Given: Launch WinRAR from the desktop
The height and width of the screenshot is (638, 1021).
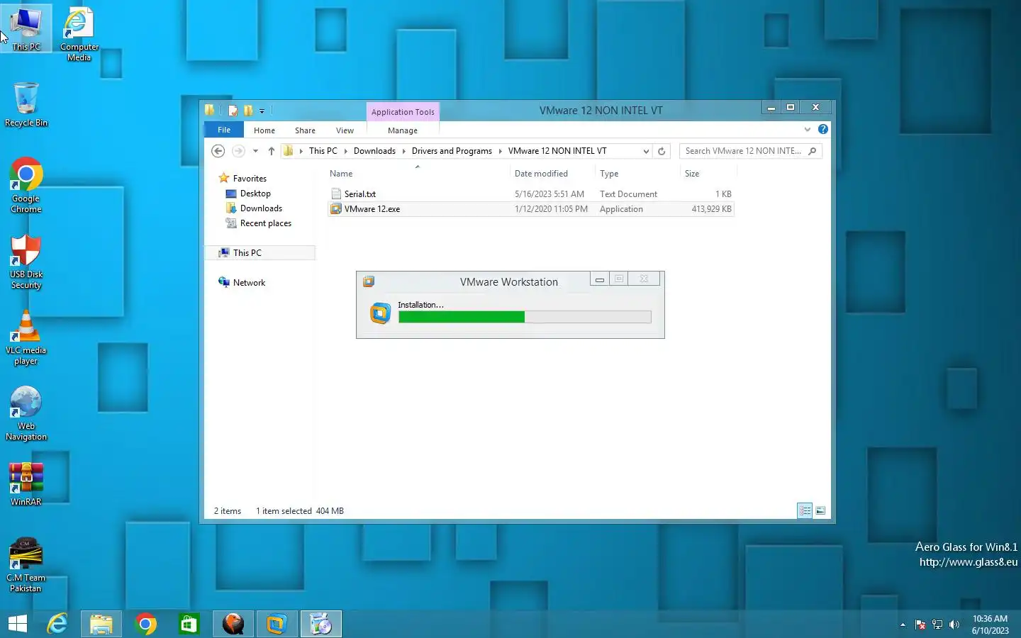Looking at the screenshot, I should click(26, 483).
